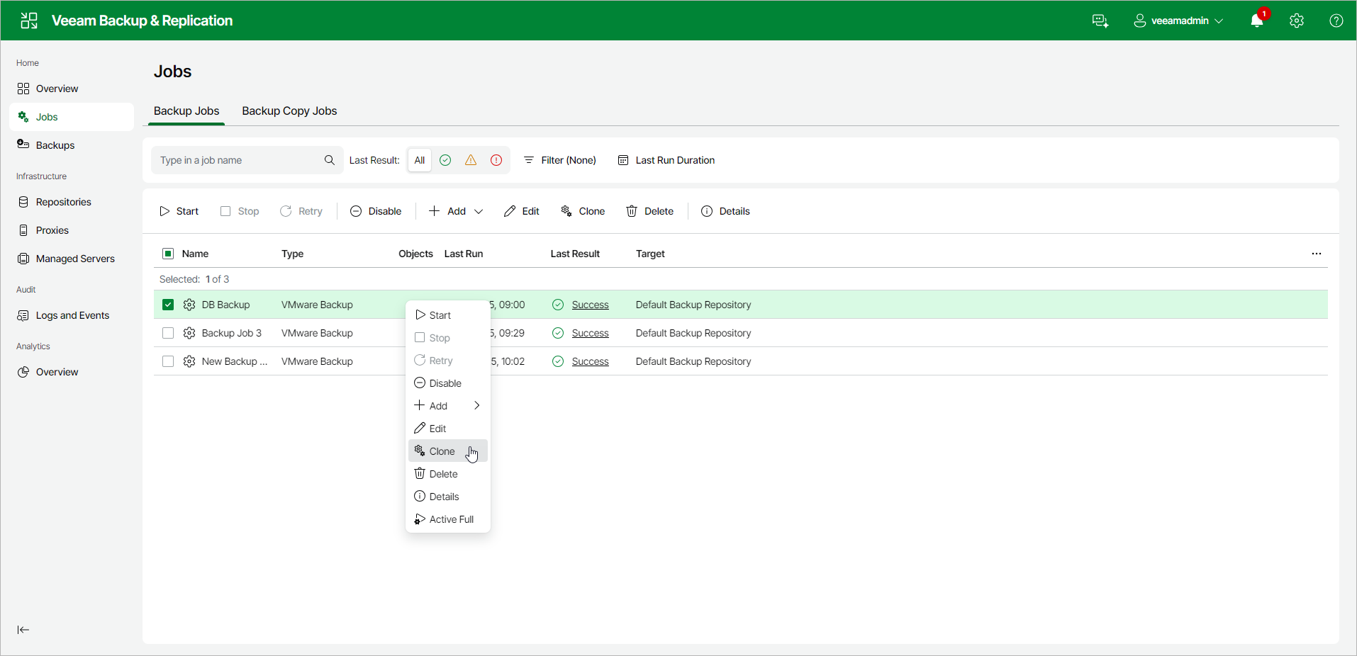This screenshot has width=1357, height=656.
Task: Sort by the Name column header
Action: tap(195, 254)
